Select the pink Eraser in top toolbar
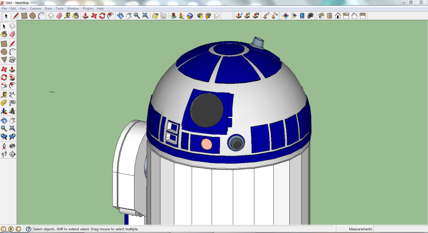The width and height of the screenshot is (428, 233). coord(59,16)
